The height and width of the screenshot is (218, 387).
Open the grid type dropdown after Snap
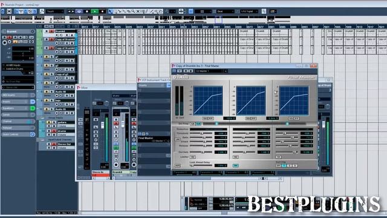point(203,12)
